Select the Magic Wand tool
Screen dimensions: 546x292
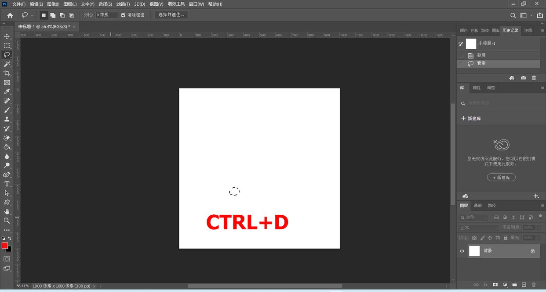[7, 64]
